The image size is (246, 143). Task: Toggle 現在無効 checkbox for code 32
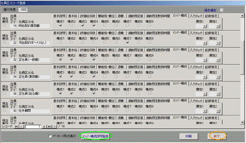[5, 60]
